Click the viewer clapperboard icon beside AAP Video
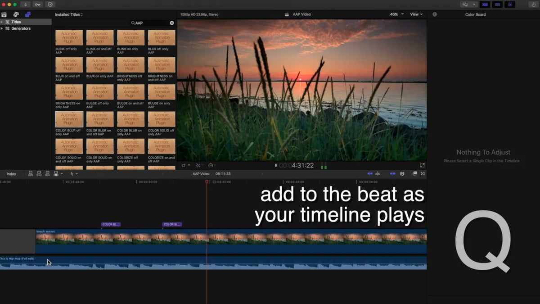This screenshot has height=304, width=540. [x=287, y=14]
